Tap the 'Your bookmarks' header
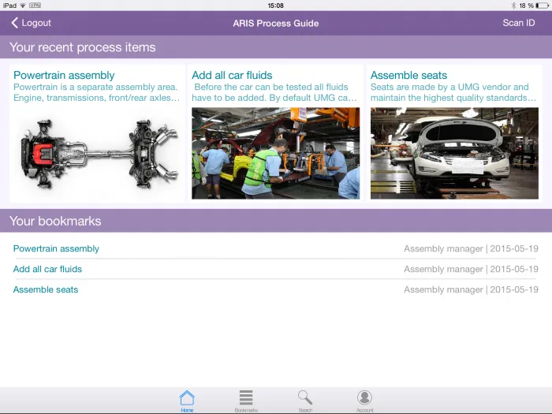The width and height of the screenshot is (552, 414). click(x=276, y=221)
